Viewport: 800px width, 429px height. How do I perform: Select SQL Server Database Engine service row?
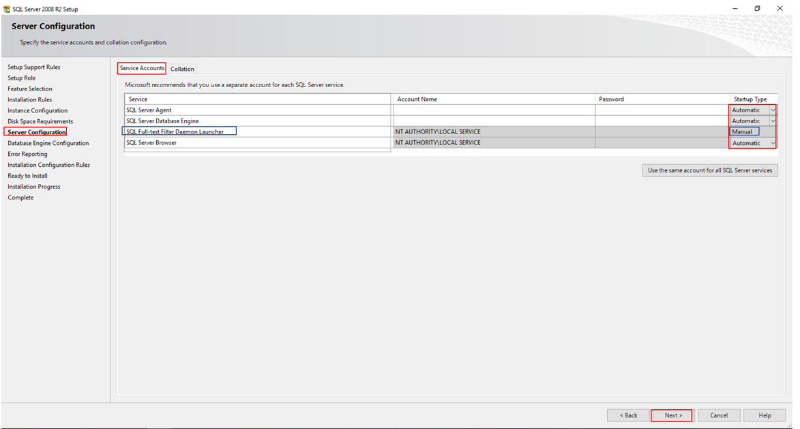click(x=258, y=121)
